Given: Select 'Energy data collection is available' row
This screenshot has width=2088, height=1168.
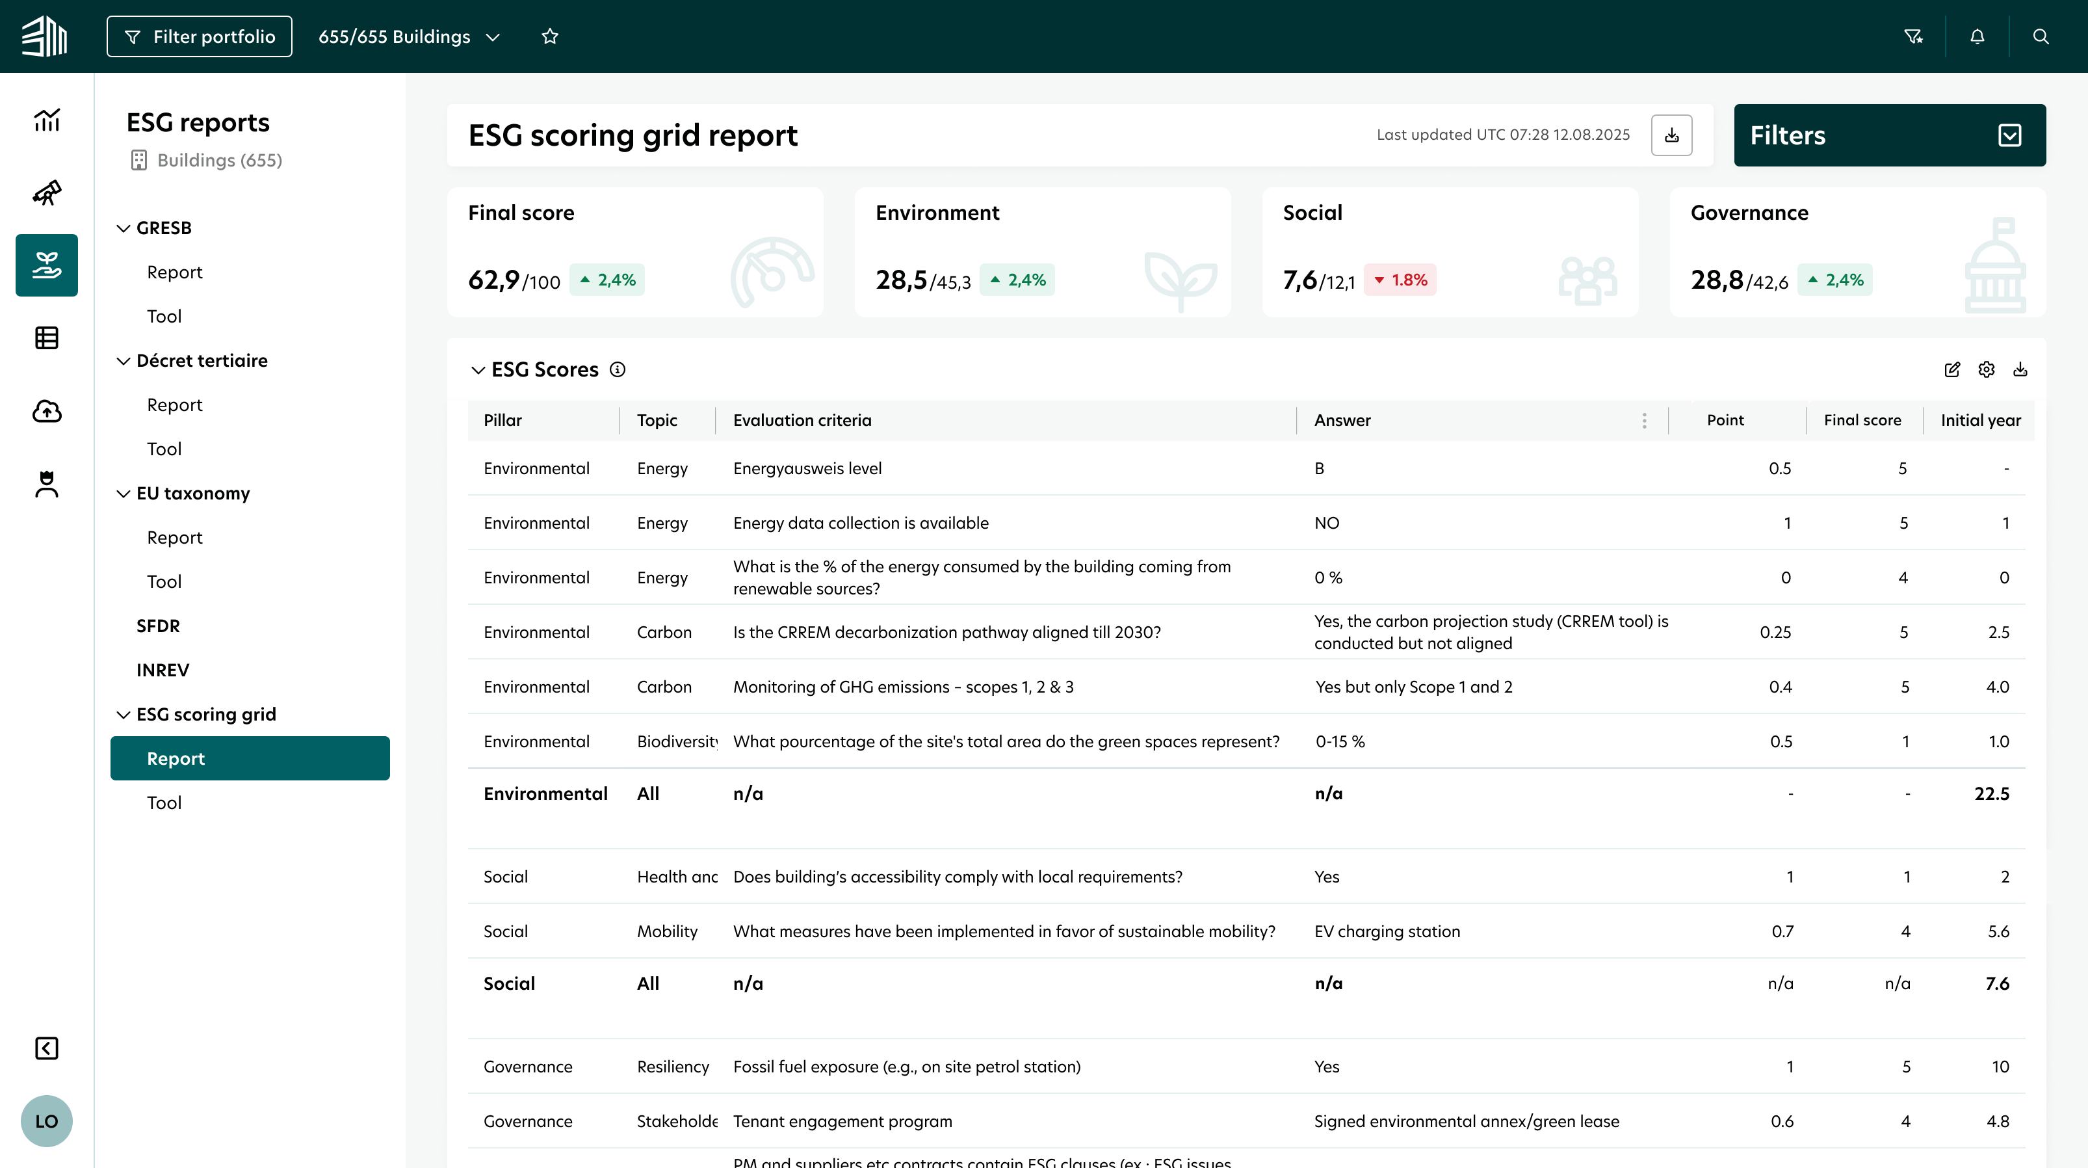Looking at the screenshot, I should coord(1247,523).
